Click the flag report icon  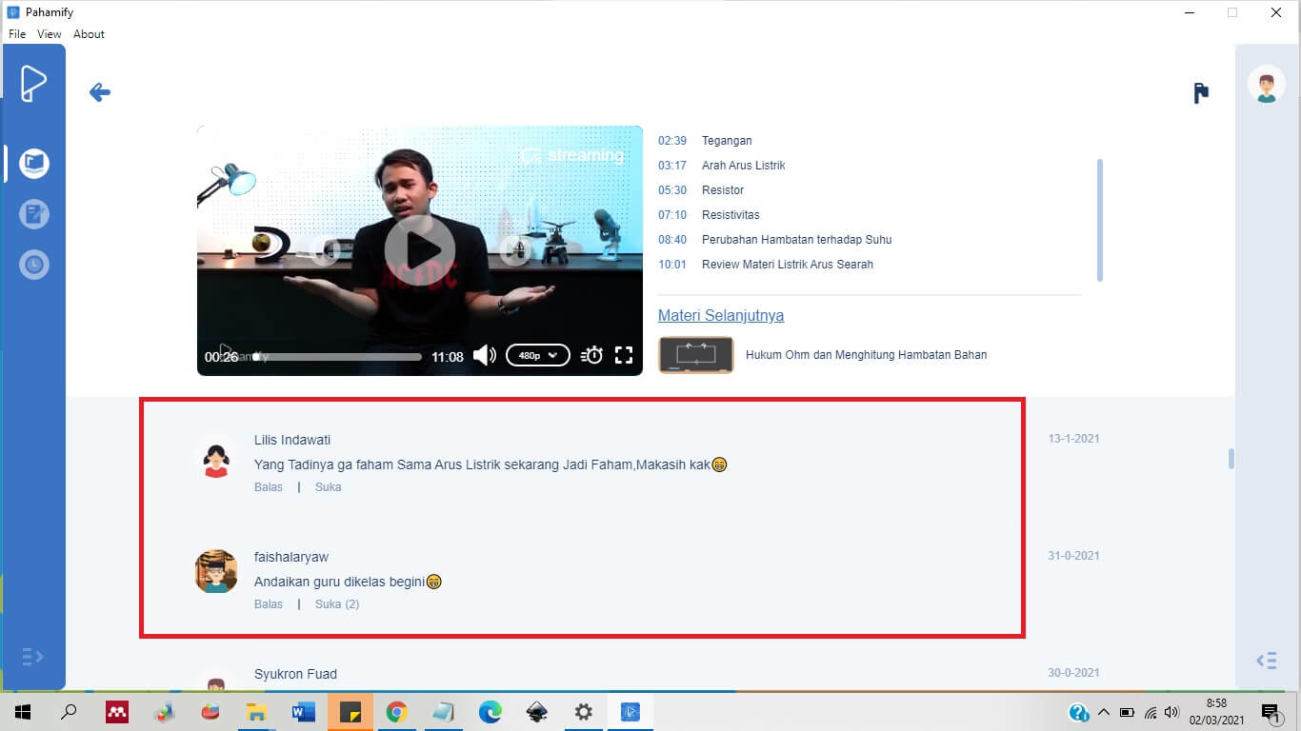point(1201,92)
